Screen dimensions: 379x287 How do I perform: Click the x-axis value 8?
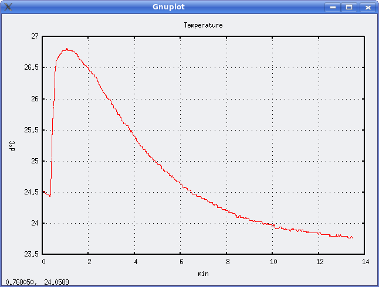click(228, 262)
